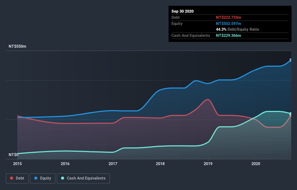Toggle the Equity legend button
Viewport: 297px width, 190px height.
pos(43,178)
